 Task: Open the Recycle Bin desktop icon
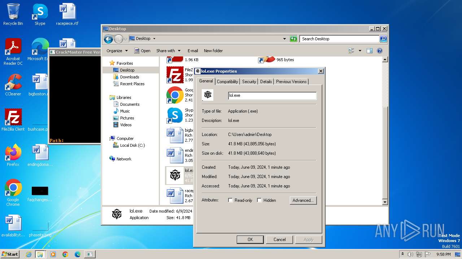(13, 14)
